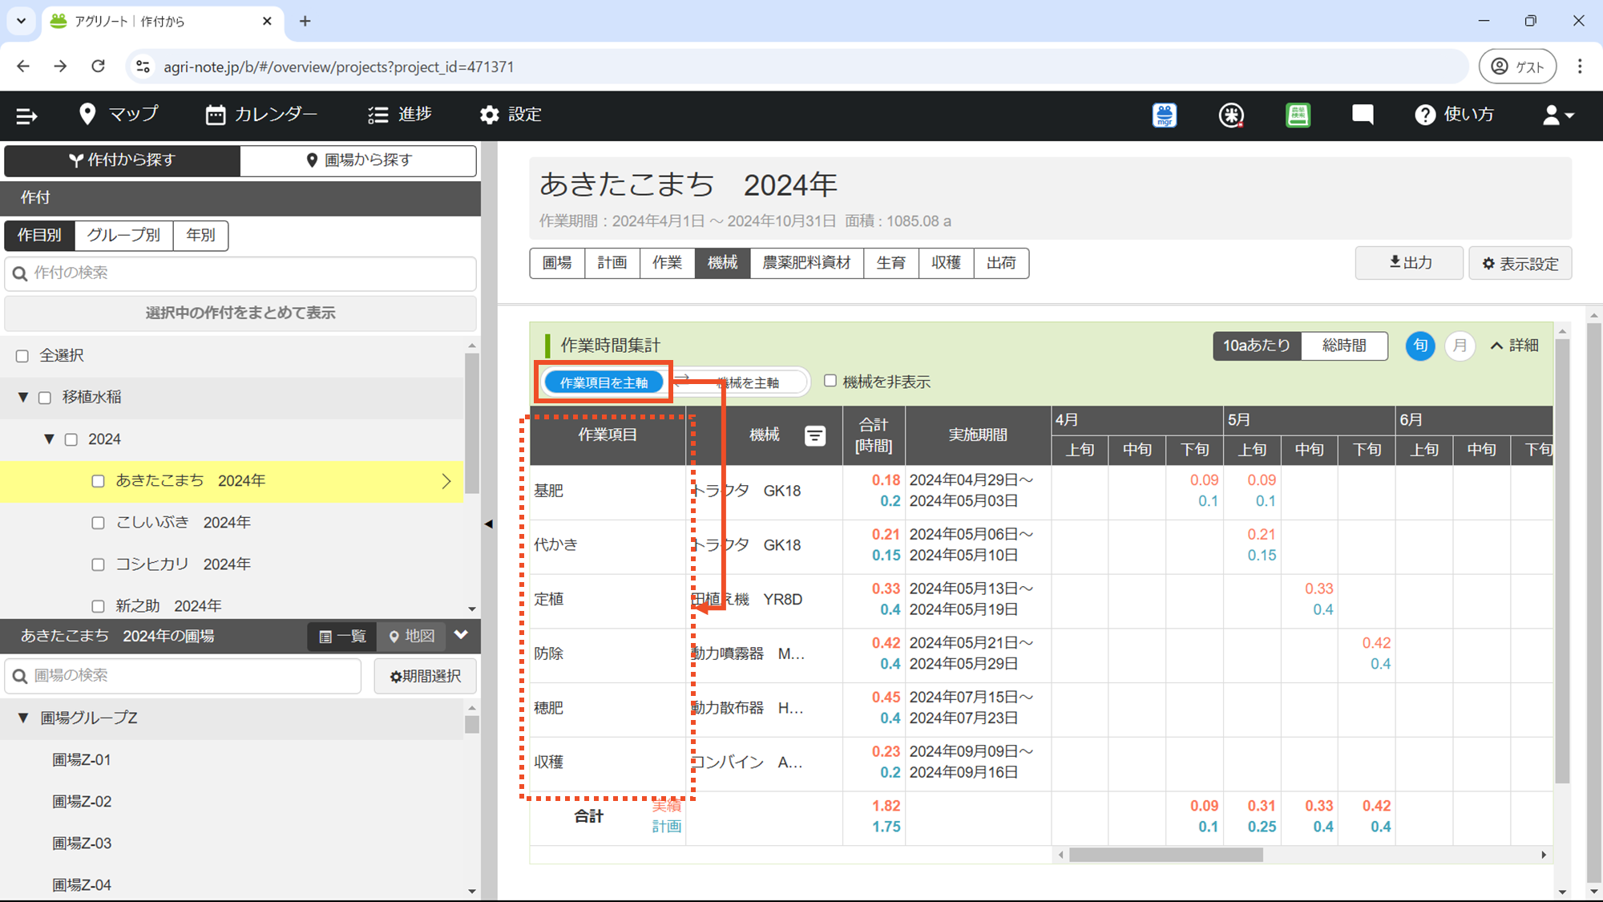
Task: Open the 作業 project tab
Action: pyautogui.click(x=667, y=263)
